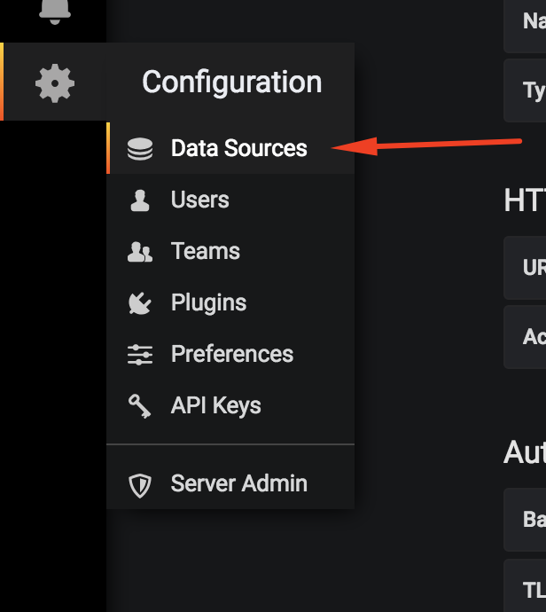The width and height of the screenshot is (546, 612).
Task: Click the partially visible 'Na' name field label
Action: coord(533,24)
